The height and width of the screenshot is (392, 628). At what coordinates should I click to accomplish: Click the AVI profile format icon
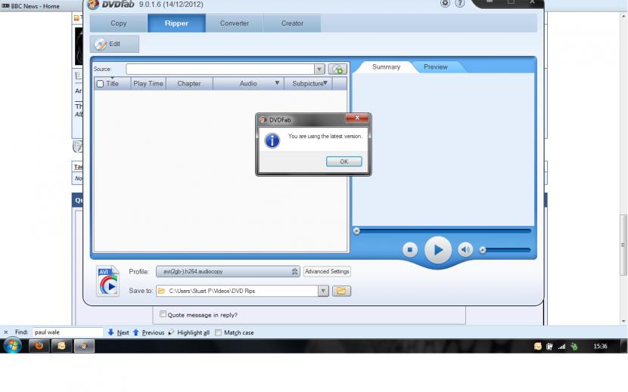pos(107,280)
